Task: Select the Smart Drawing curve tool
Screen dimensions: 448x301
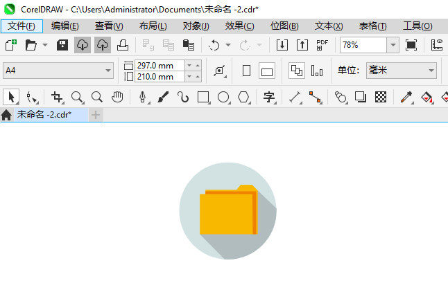Action: (x=183, y=97)
